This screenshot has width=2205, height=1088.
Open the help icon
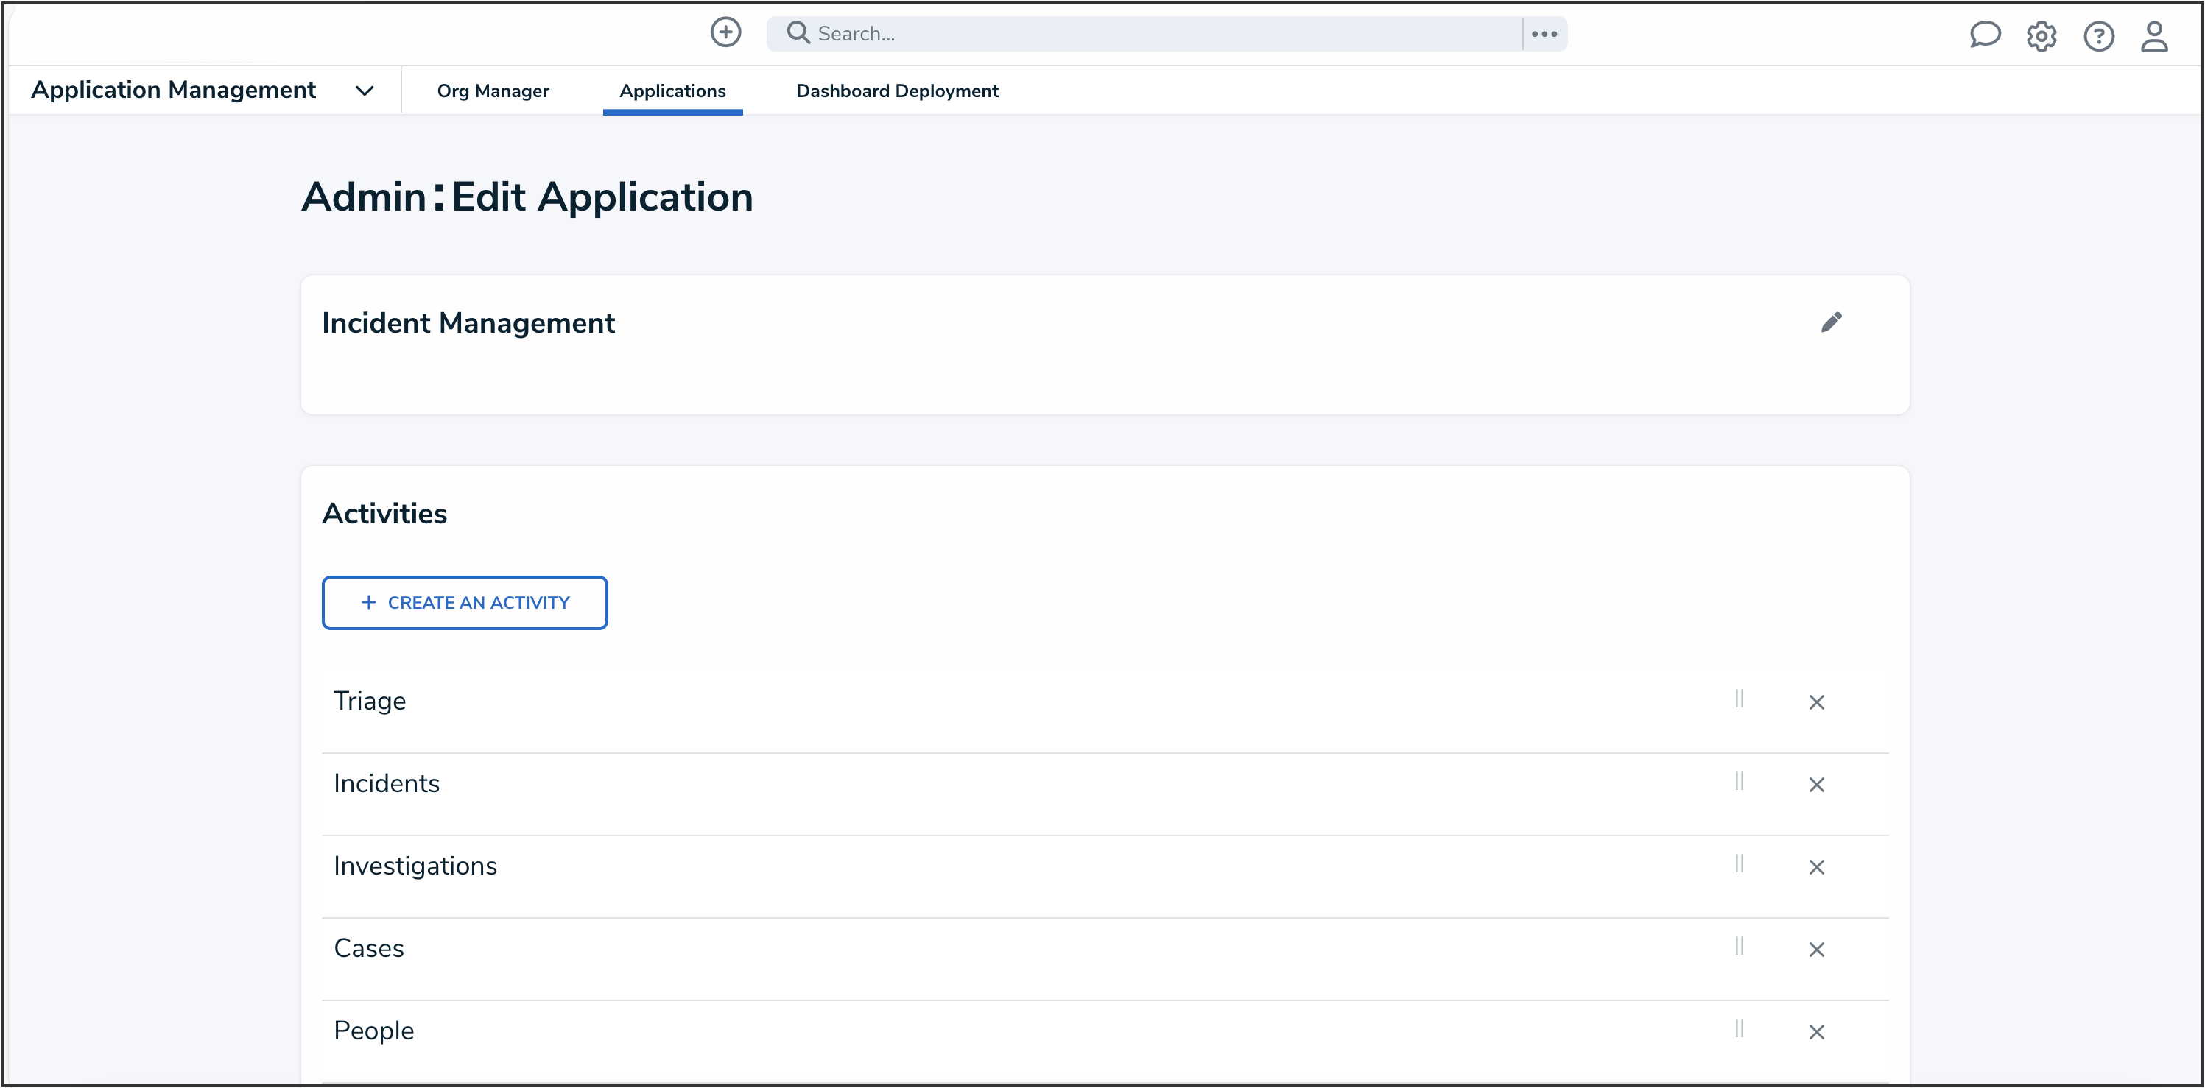coord(2099,36)
